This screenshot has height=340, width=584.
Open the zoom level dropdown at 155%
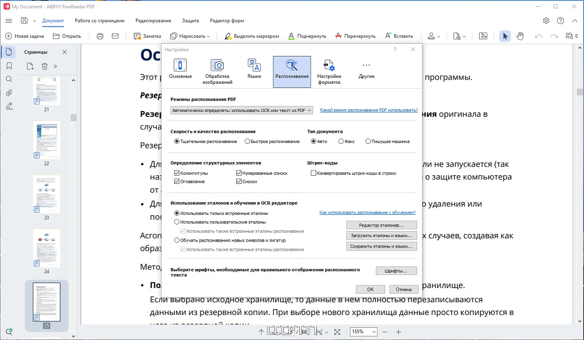[364, 332]
